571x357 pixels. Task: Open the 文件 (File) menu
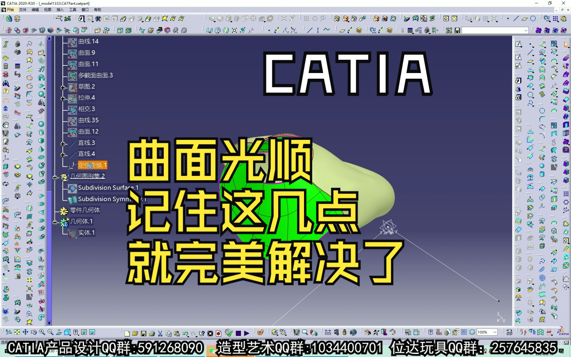[22, 10]
